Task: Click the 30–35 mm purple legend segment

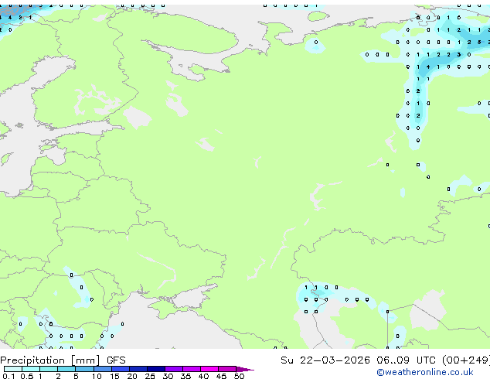Action: (174, 369)
